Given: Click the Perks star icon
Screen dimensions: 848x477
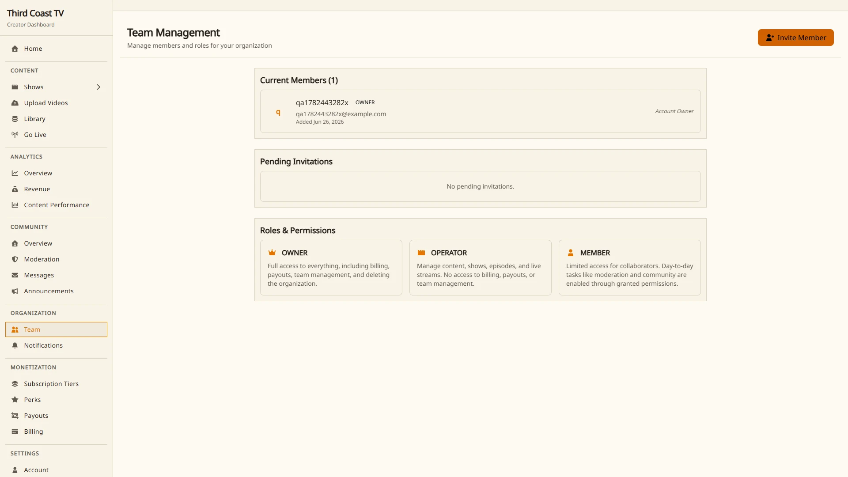Looking at the screenshot, I should [15, 400].
